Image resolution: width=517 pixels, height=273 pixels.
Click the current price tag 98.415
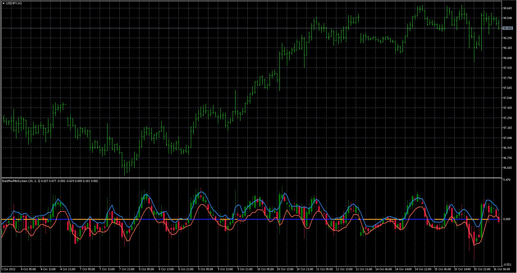coord(507,28)
